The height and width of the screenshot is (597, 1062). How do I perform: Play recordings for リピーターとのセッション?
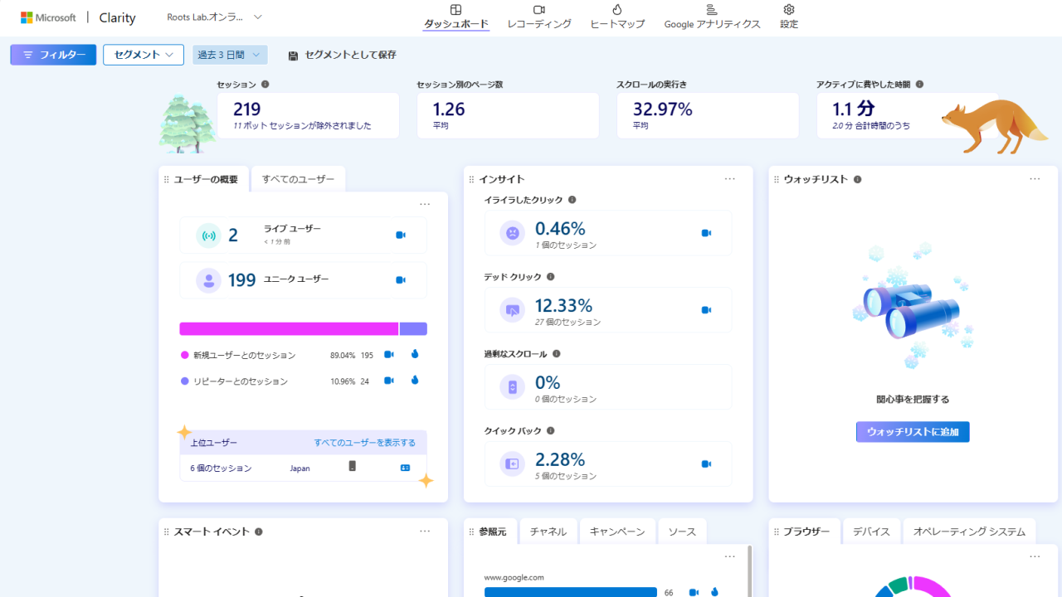click(388, 381)
